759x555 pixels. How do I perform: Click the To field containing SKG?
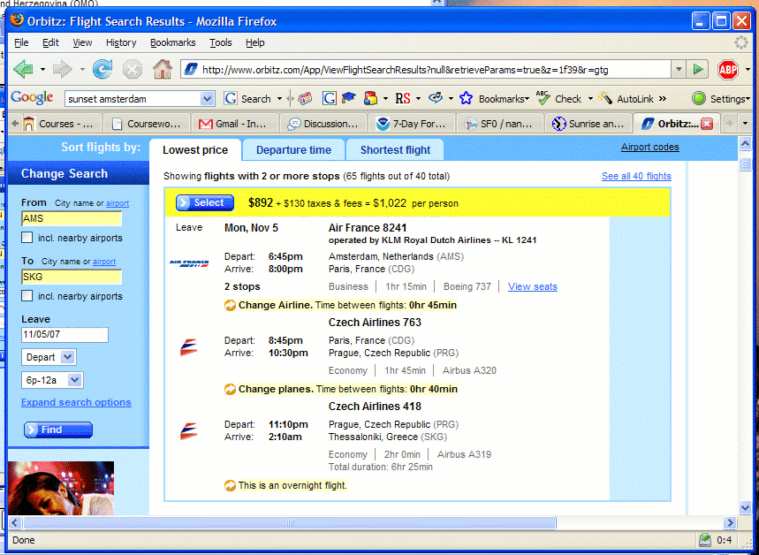coord(72,277)
